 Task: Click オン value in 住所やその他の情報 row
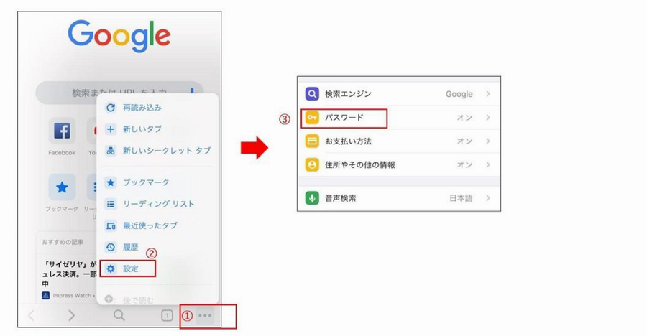click(x=464, y=164)
